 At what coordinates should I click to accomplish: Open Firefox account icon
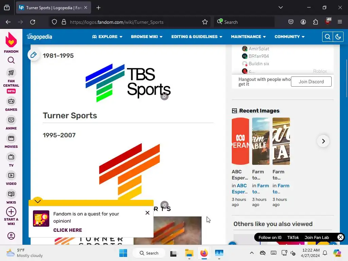pyautogui.click(x=303, y=22)
